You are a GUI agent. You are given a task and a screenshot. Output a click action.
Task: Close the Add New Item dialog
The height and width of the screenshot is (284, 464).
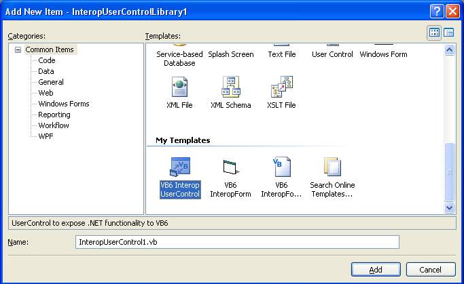click(452, 12)
